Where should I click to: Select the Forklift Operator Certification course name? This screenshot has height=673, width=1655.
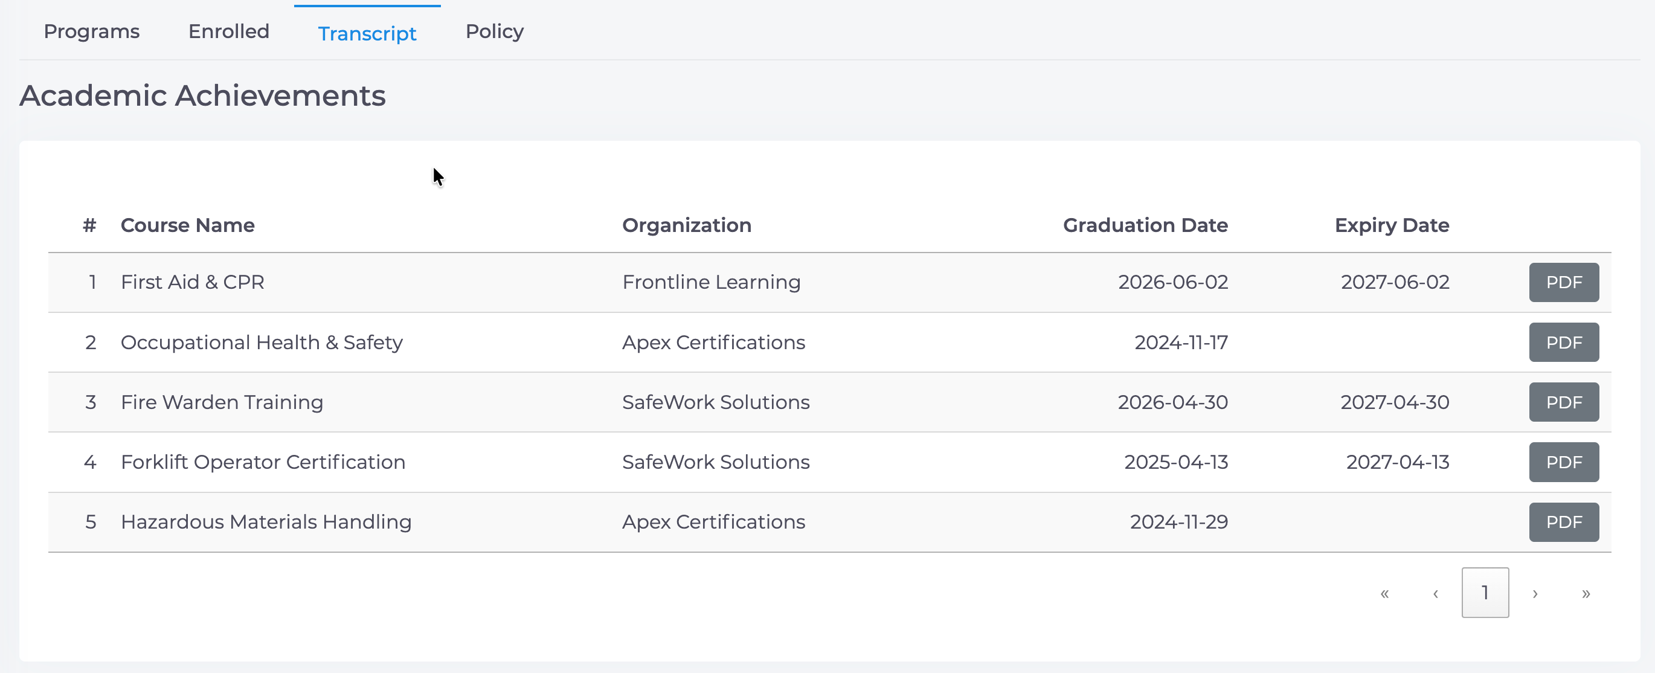tap(263, 462)
